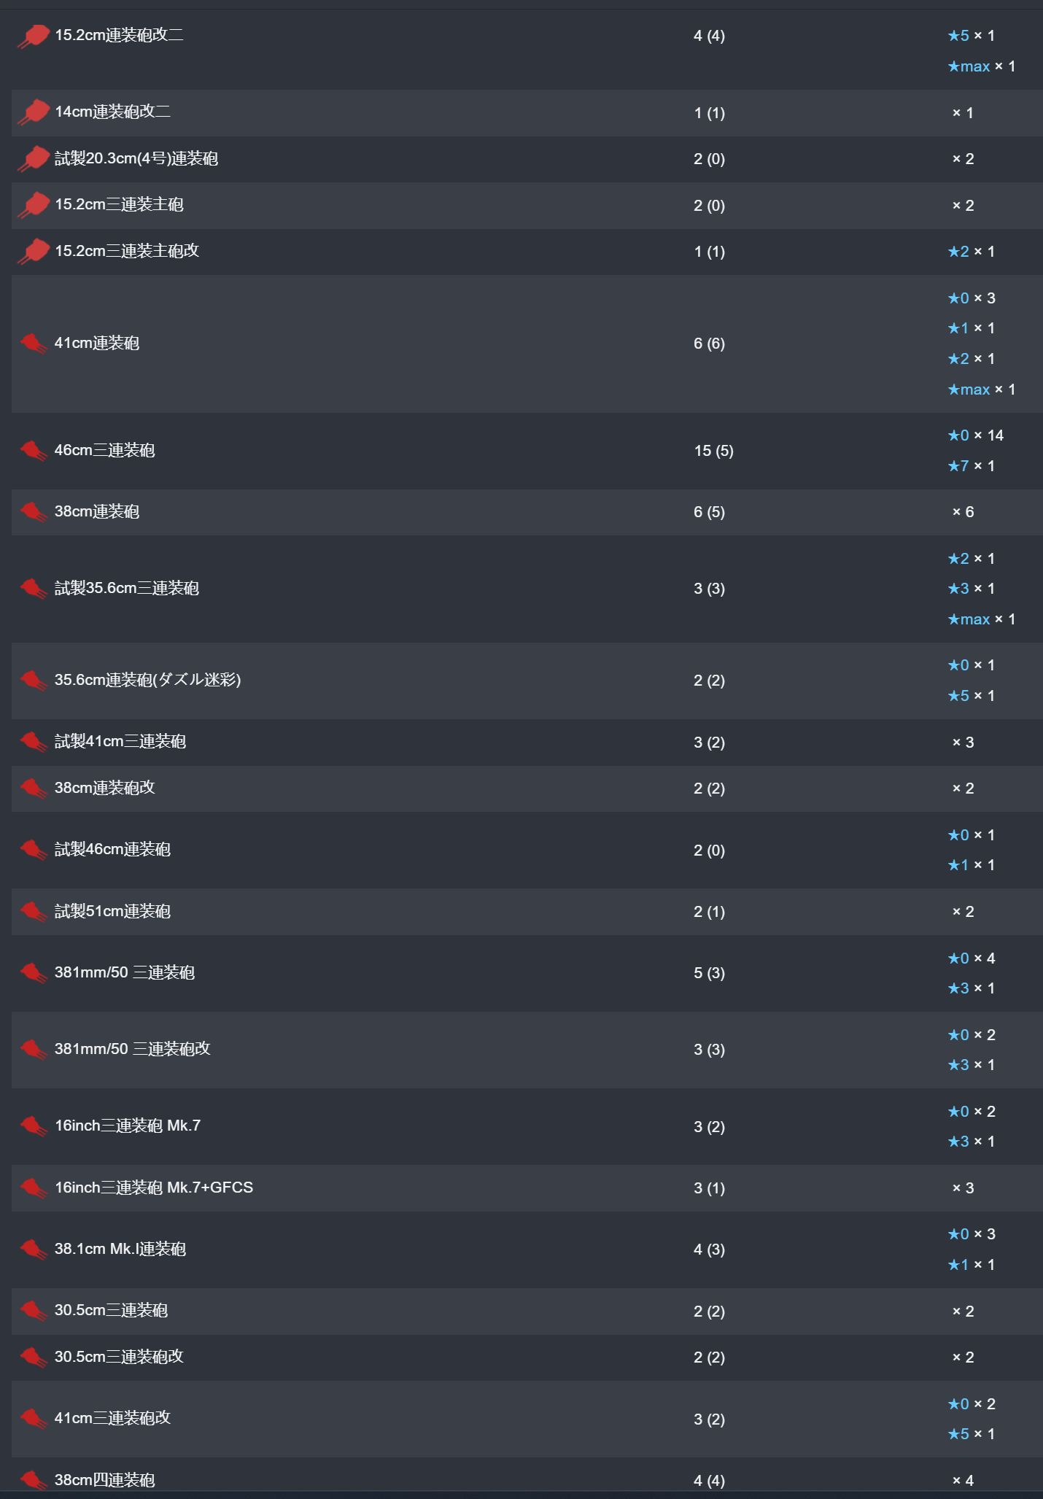Click the 30.5cm三連装砲改 gun icon
The width and height of the screenshot is (1043, 1499).
pos(34,1357)
